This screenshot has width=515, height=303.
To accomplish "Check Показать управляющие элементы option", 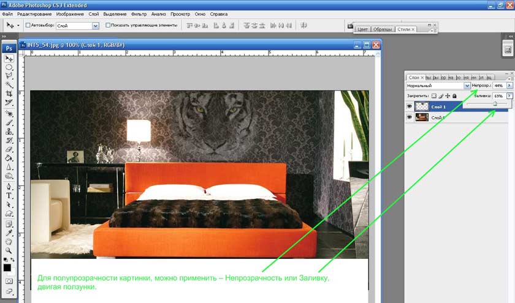I will [x=109, y=26].
